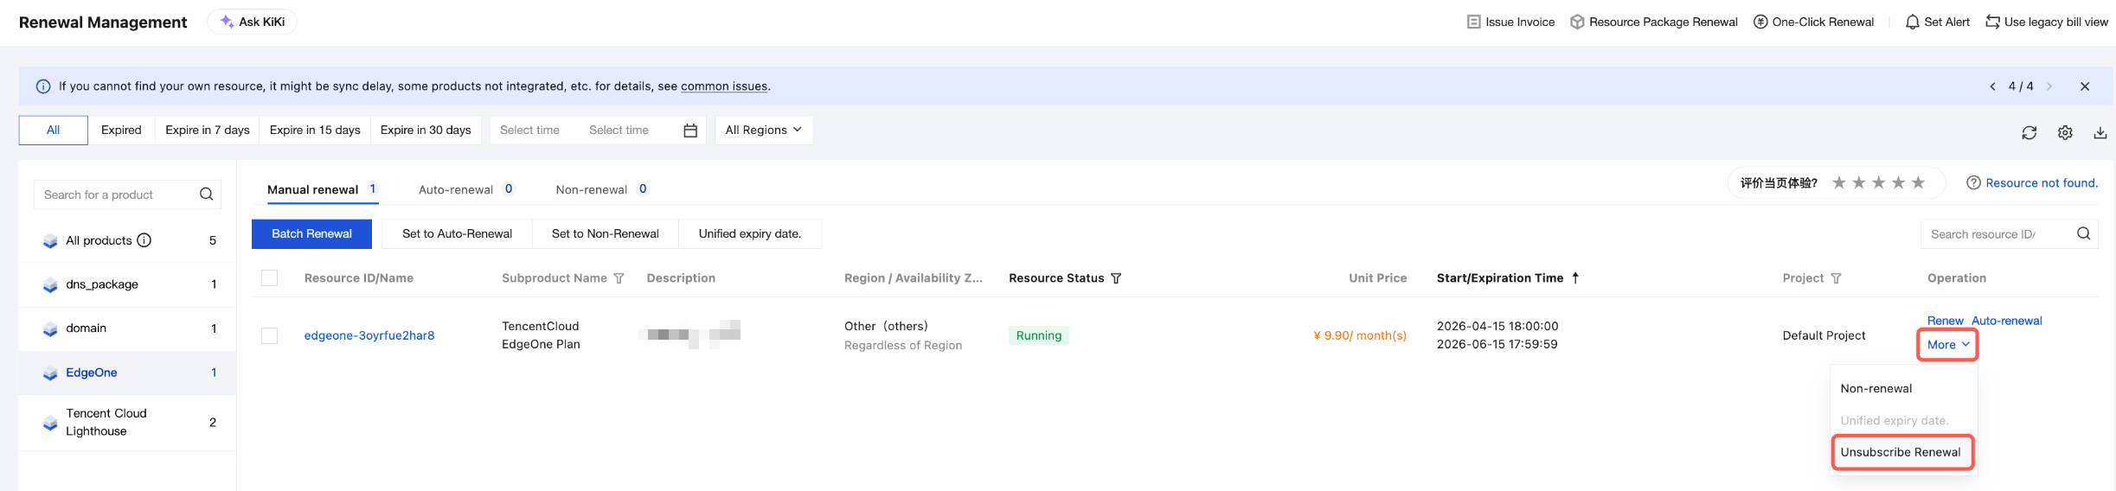
Task: Check the select-all header checkbox
Action: click(x=270, y=277)
